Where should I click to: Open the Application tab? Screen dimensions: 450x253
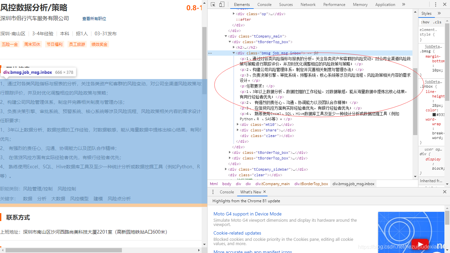pyautogui.click(x=385, y=4)
